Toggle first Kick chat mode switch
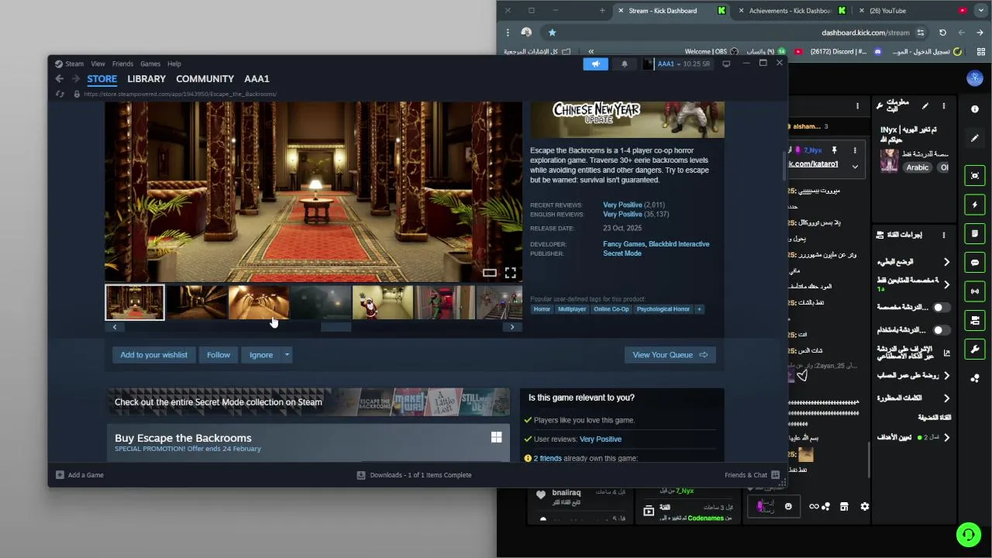The height and width of the screenshot is (558, 992). click(940, 308)
